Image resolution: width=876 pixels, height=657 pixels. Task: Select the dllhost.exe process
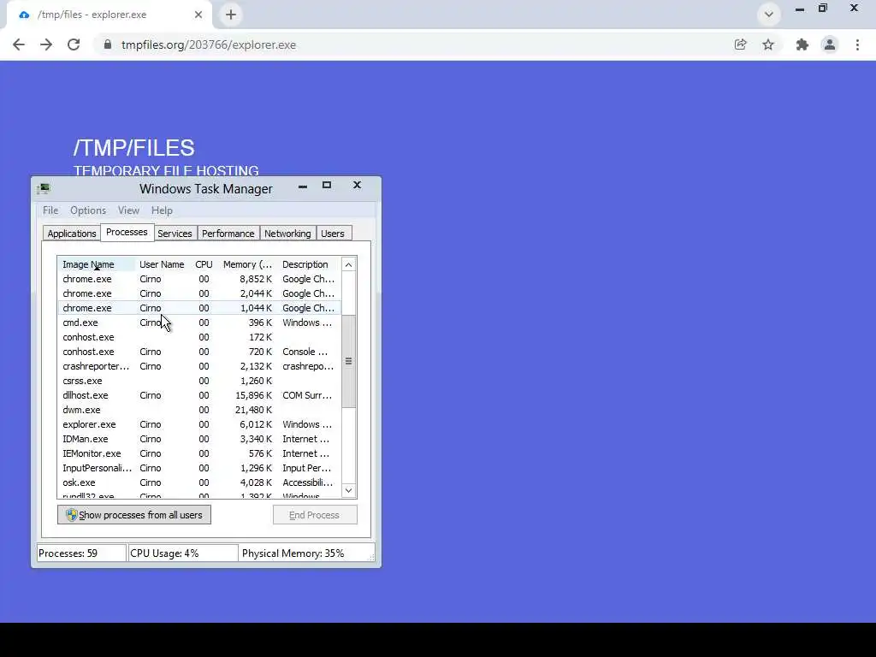tap(198, 395)
